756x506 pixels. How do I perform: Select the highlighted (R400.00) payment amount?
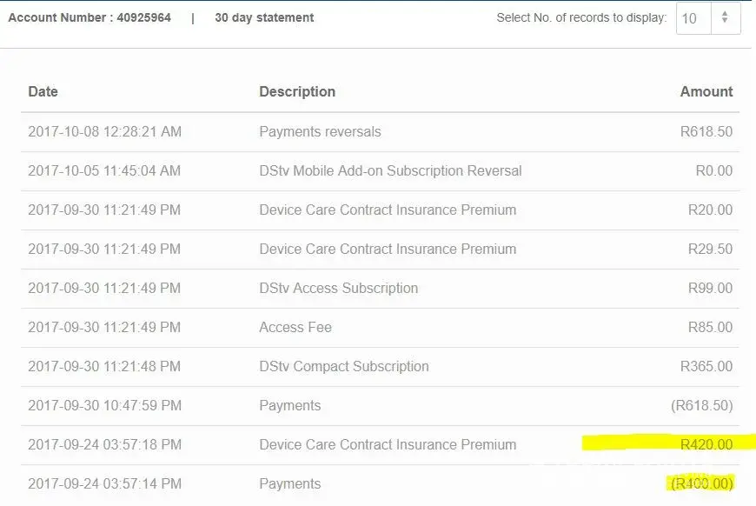(701, 484)
